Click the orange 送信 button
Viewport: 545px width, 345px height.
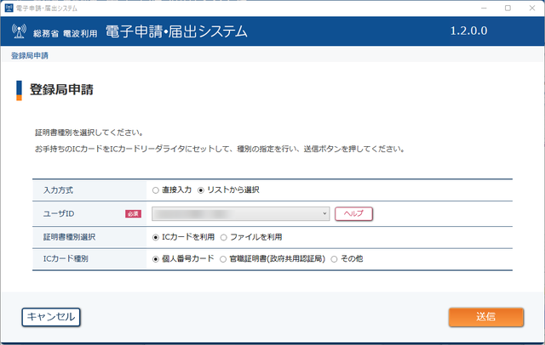point(486,317)
